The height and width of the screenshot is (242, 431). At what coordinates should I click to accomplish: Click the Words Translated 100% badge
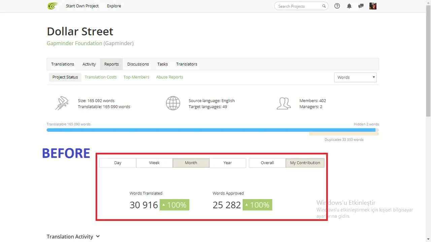174,205
